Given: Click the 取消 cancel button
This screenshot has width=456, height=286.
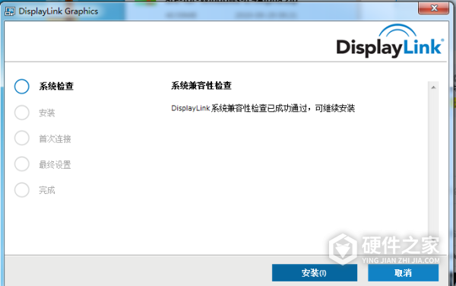Looking at the screenshot, I should click(x=403, y=272).
